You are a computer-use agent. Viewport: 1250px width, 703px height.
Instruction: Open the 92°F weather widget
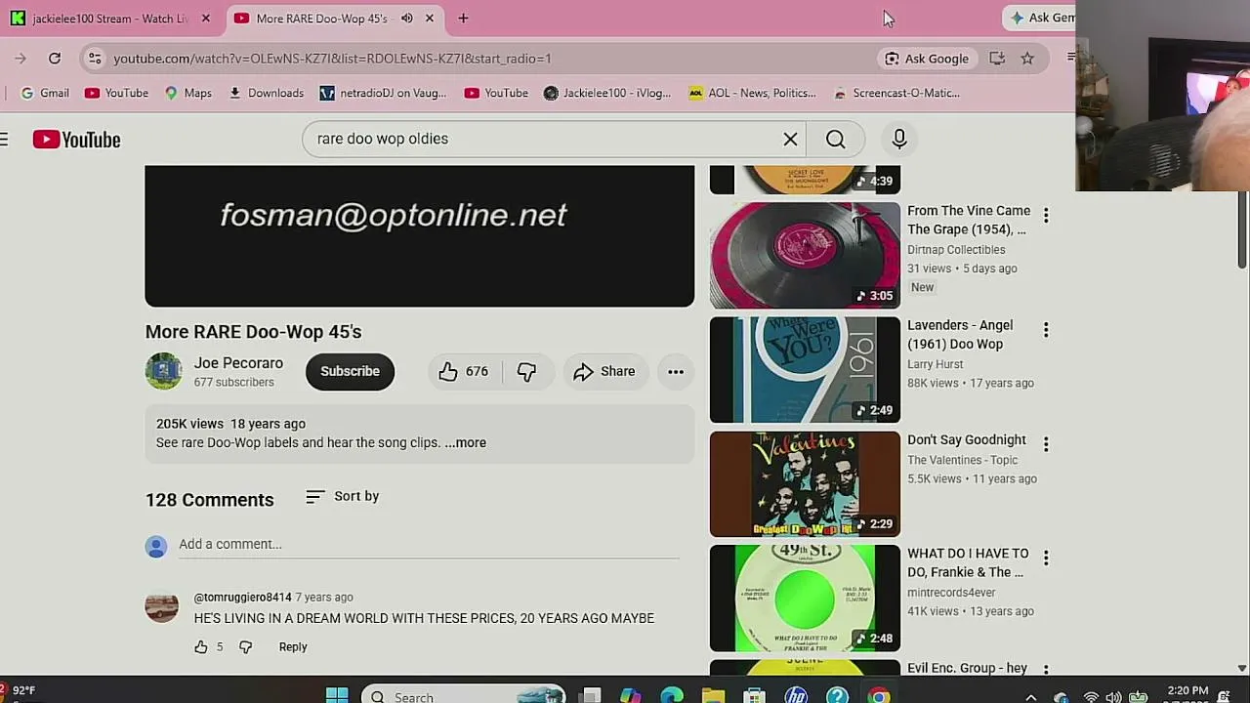pyautogui.click(x=19, y=691)
